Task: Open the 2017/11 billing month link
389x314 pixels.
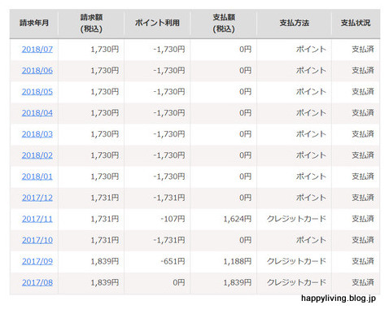Action: coord(37,219)
